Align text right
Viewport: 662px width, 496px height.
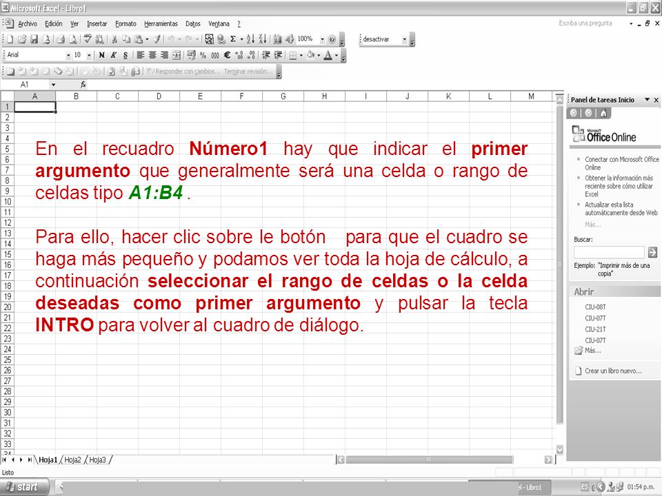(x=164, y=55)
